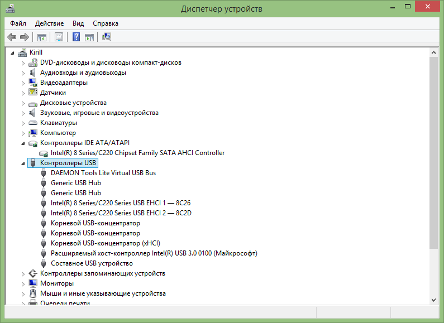
Task: Click the Составное USB устройство icon
Action: pyautogui.click(x=44, y=263)
